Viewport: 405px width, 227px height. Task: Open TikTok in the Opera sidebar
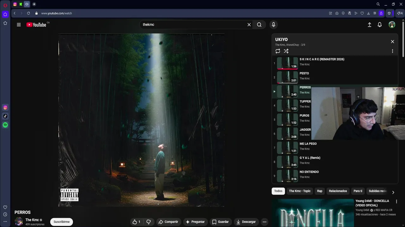click(5, 116)
